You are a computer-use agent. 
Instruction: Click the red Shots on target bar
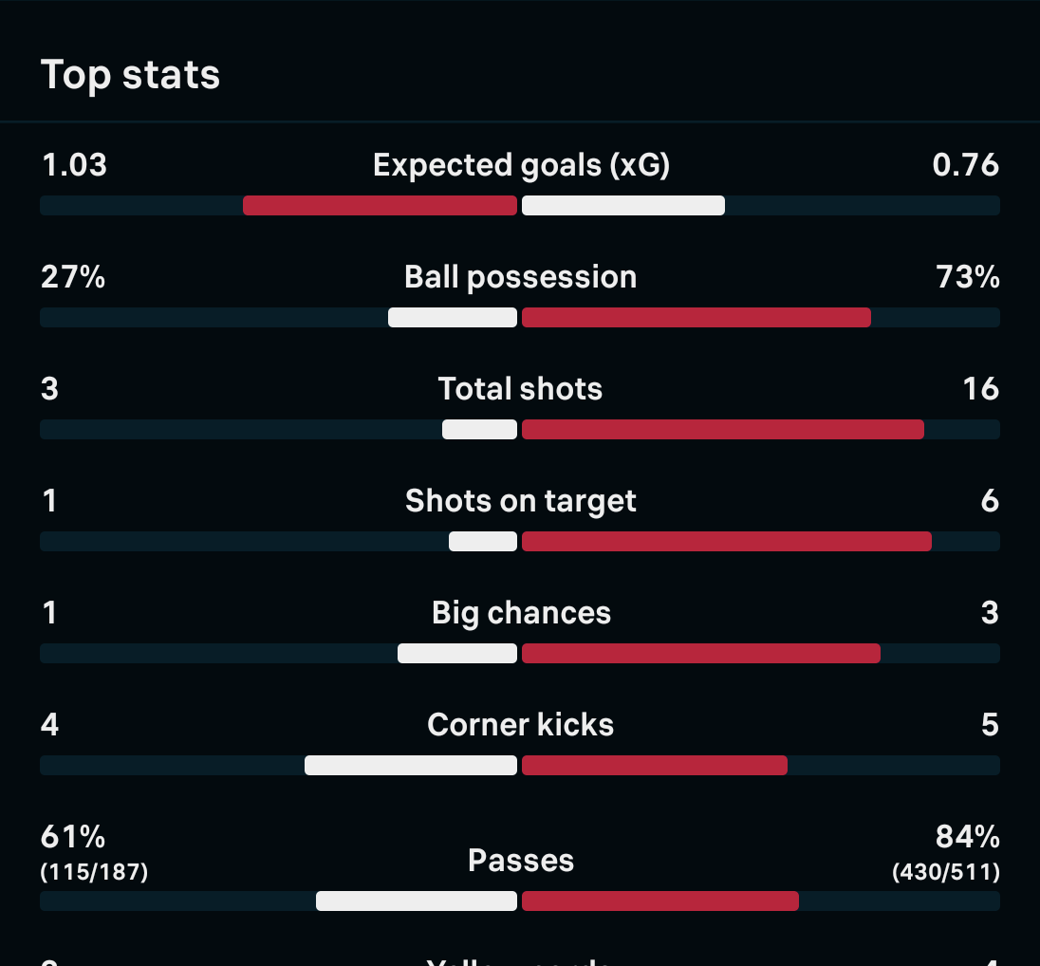coord(726,541)
